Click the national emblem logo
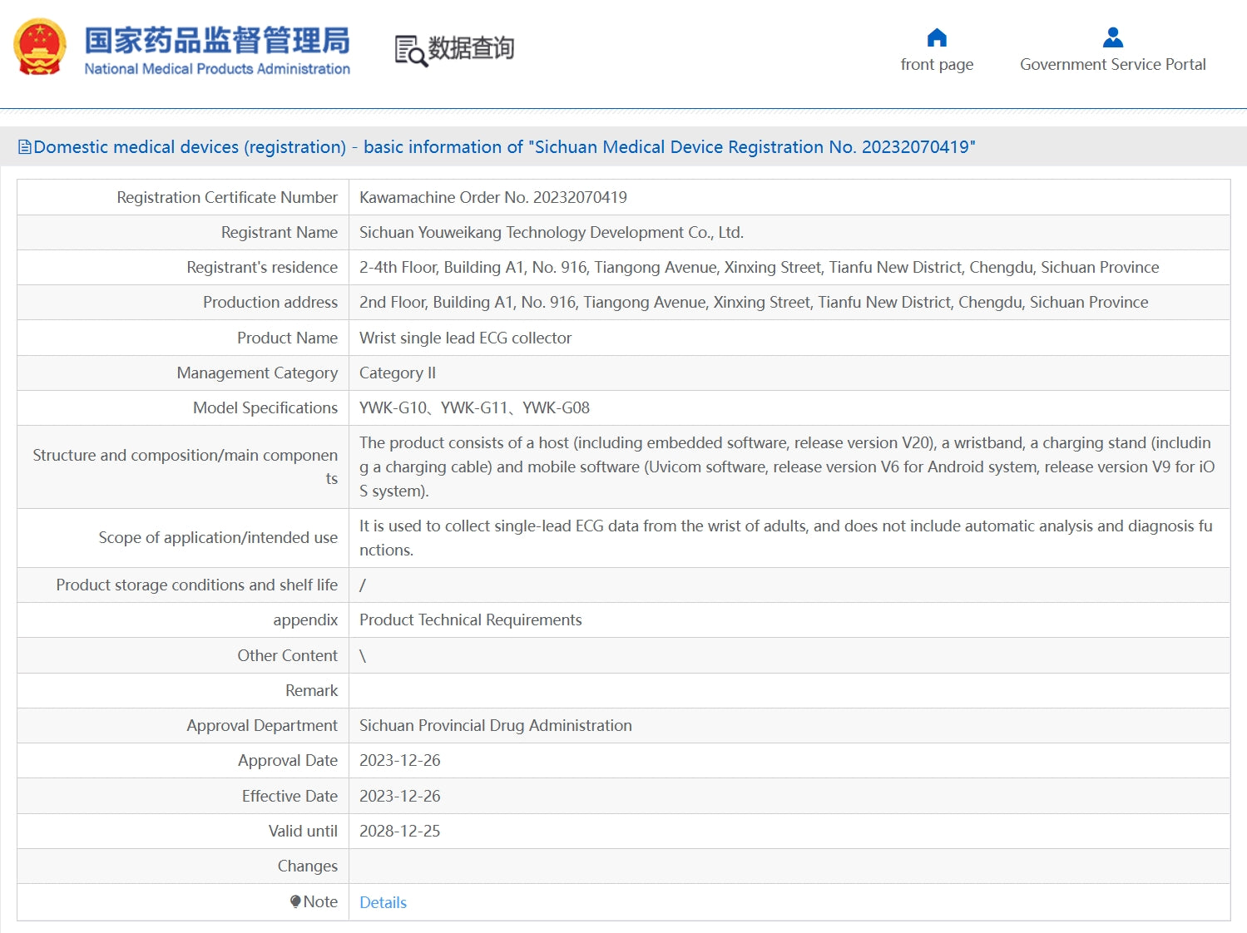1247x933 pixels. point(39,47)
